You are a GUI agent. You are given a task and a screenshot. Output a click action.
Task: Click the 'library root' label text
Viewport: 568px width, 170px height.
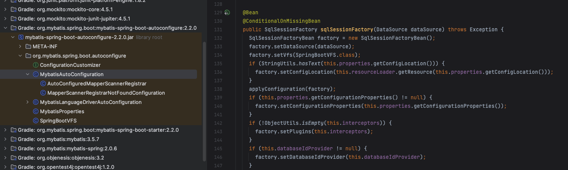[x=149, y=37]
